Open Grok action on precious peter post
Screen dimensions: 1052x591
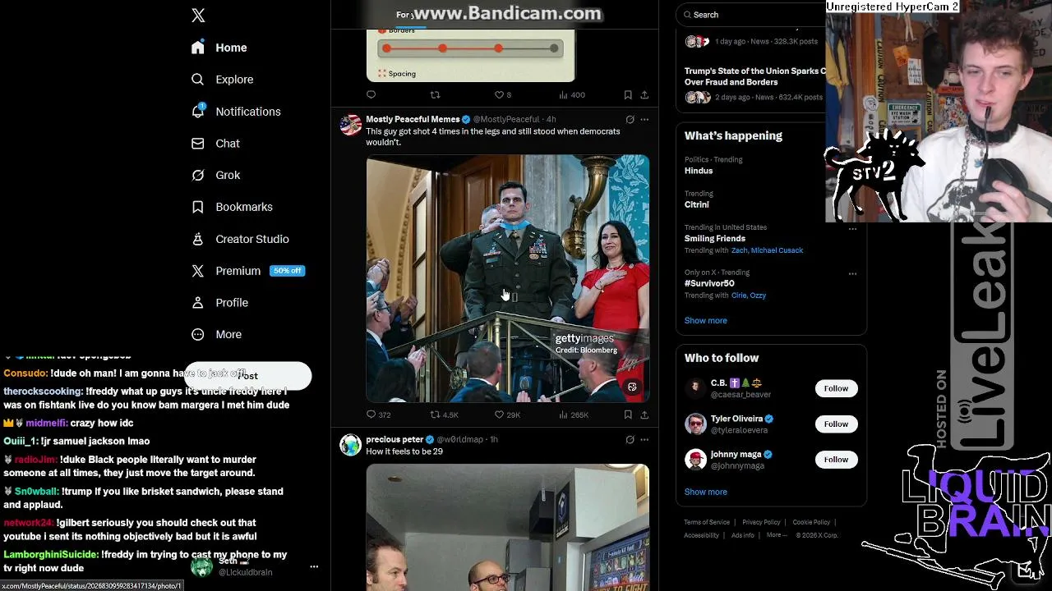pos(630,440)
